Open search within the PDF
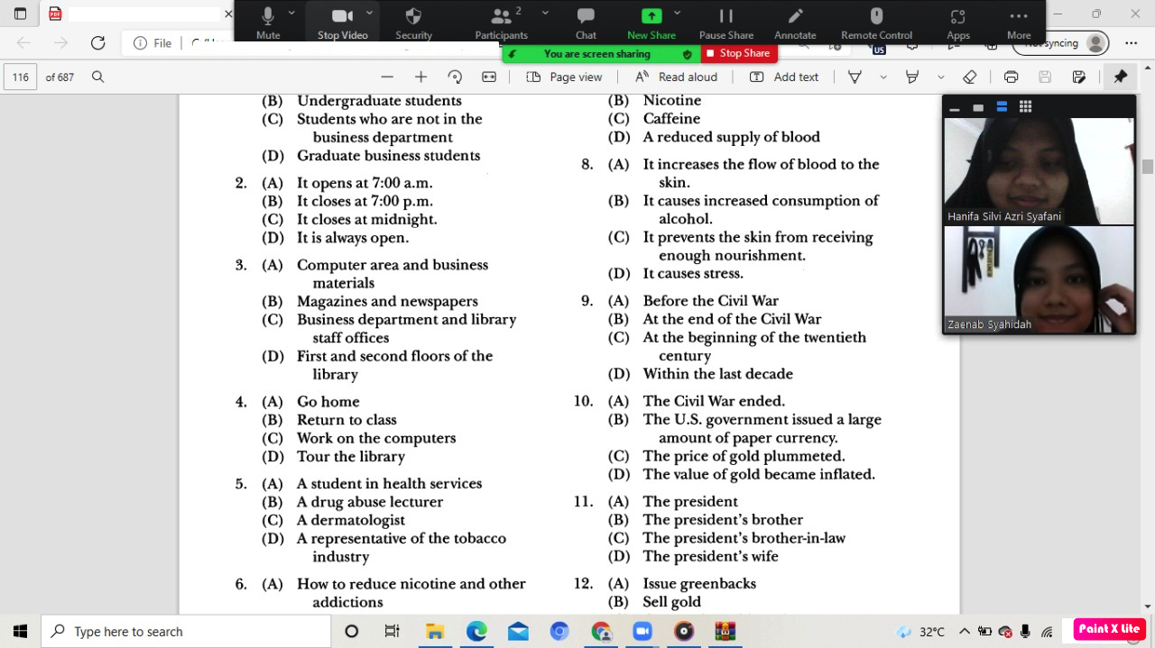Image resolution: width=1155 pixels, height=648 pixels. pyautogui.click(x=98, y=77)
